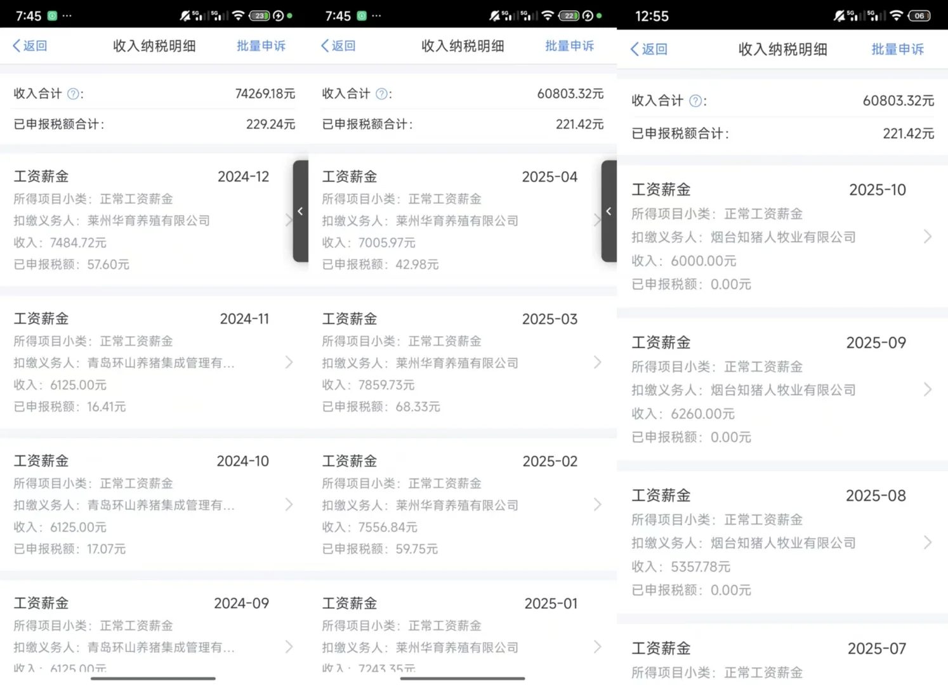948x685 pixels.
Task: Tap the Wi-Fi icon in the 12:55 status bar
Action: tap(896, 16)
